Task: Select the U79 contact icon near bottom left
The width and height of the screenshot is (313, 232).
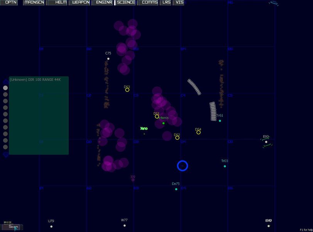Action: 51,226
